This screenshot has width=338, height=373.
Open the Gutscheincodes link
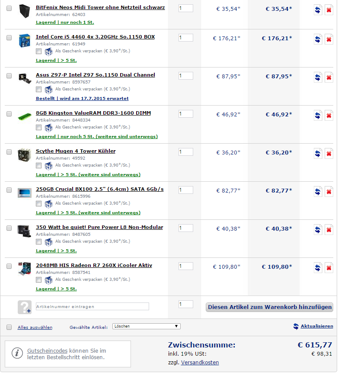tap(47, 350)
